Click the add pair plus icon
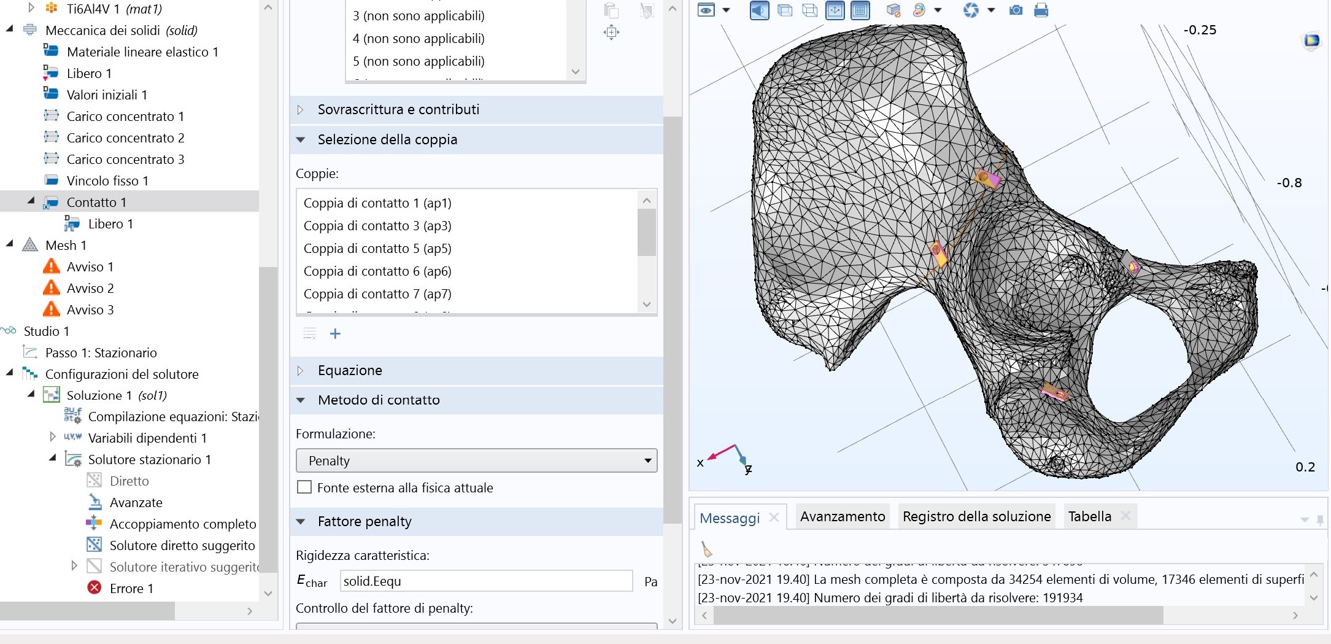1331x644 pixels. (335, 334)
